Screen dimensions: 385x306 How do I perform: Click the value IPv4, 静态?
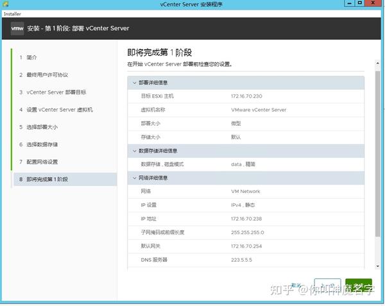243,205
